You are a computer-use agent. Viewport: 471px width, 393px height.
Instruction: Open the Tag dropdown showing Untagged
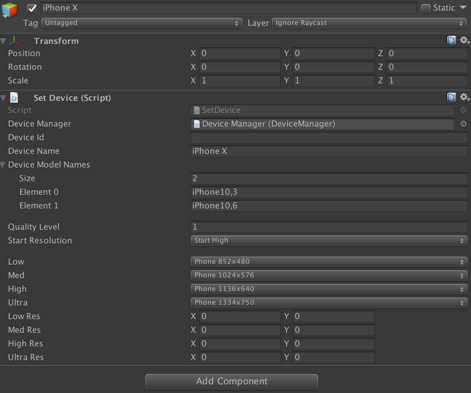[x=141, y=23]
